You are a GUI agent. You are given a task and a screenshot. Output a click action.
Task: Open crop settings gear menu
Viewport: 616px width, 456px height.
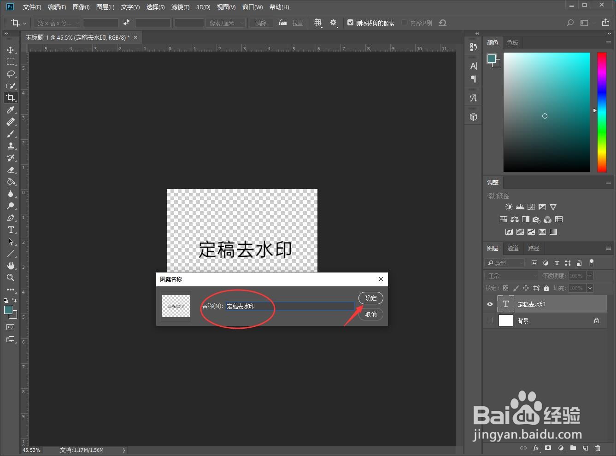tap(334, 23)
